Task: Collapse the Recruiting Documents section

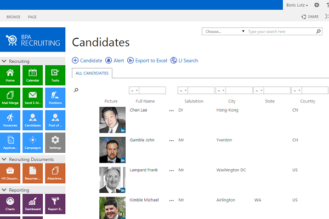Action: pos(4,159)
